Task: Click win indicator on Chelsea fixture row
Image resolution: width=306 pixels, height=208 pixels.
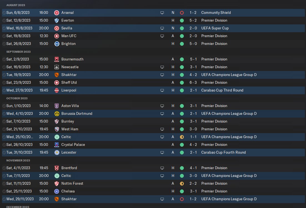Action: (182, 191)
